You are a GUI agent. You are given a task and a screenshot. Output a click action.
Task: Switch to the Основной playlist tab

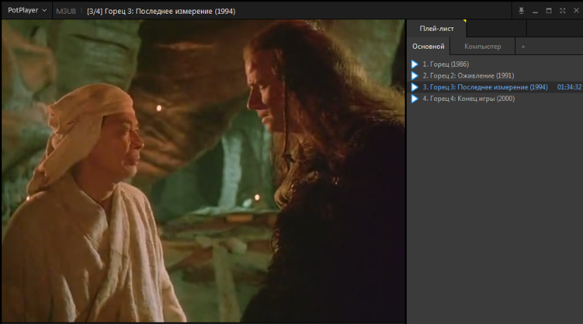click(x=428, y=47)
